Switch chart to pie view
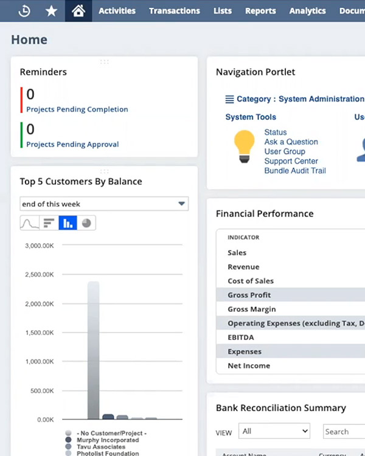365x456 pixels. tap(86, 223)
